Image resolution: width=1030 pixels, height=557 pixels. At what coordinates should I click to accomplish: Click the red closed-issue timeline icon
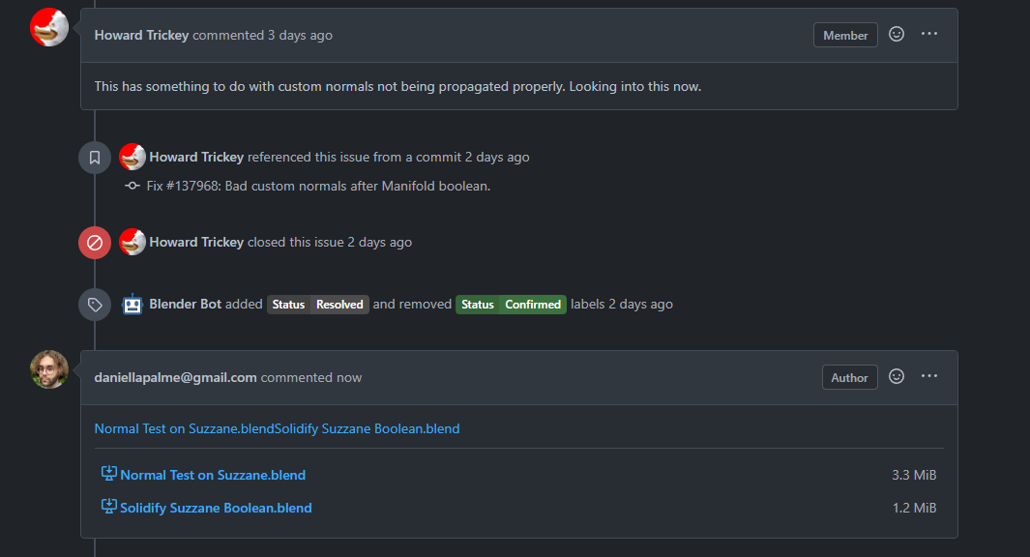click(95, 243)
